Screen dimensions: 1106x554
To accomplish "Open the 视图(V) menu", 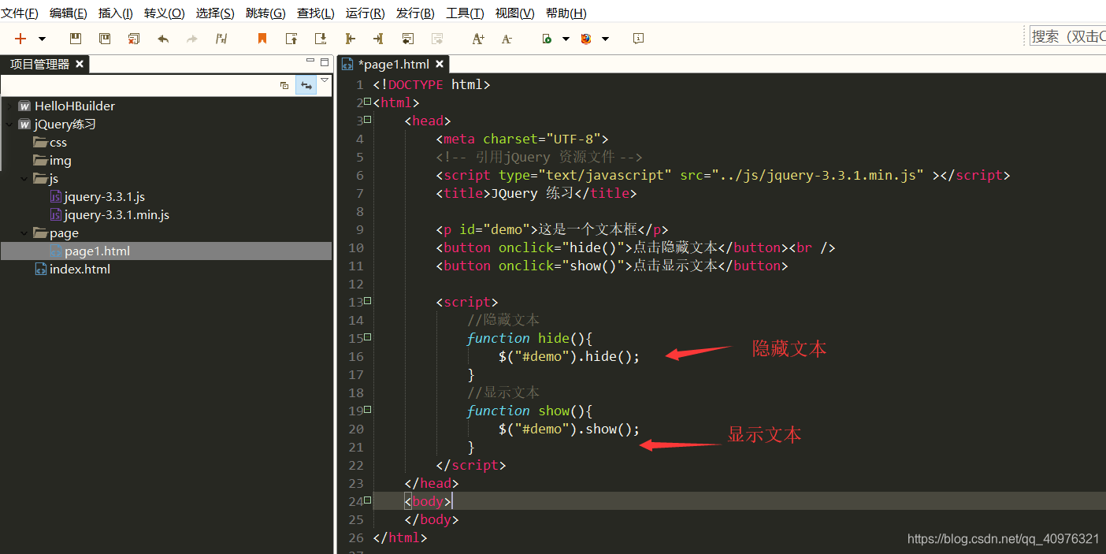I will (514, 13).
